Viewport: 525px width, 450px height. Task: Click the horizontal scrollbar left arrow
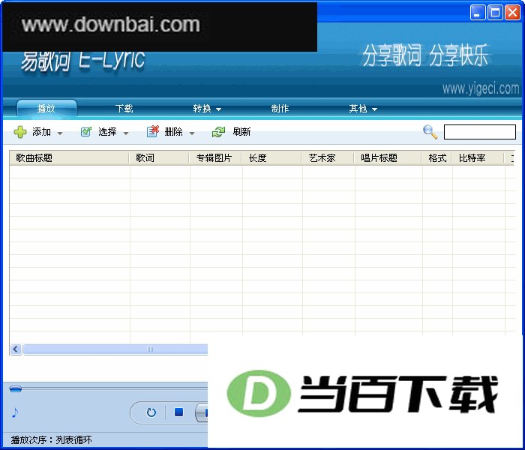click(x=16, y=349)
